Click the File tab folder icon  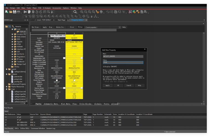[x=6, y=27]
